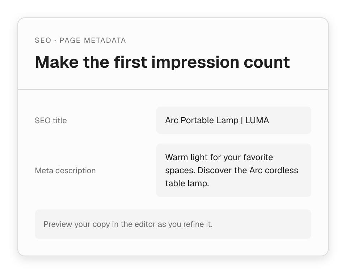Place cursor on "LUMA" in SEO title

point(257,120)
